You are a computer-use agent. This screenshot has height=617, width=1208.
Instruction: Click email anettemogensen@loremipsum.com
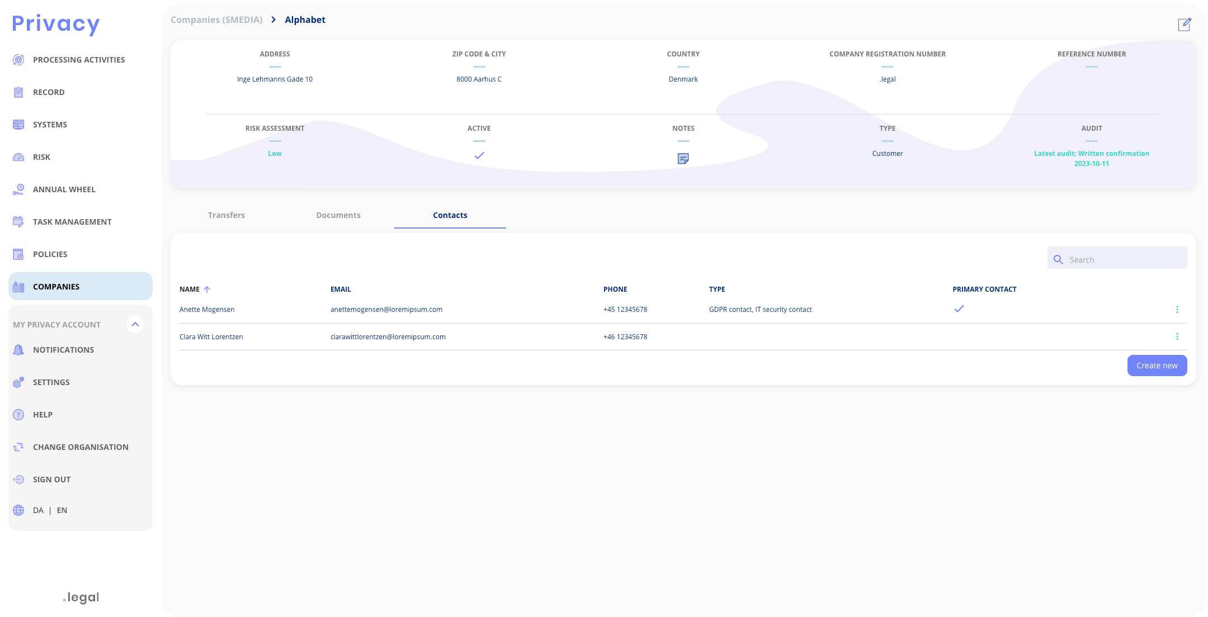386,310
